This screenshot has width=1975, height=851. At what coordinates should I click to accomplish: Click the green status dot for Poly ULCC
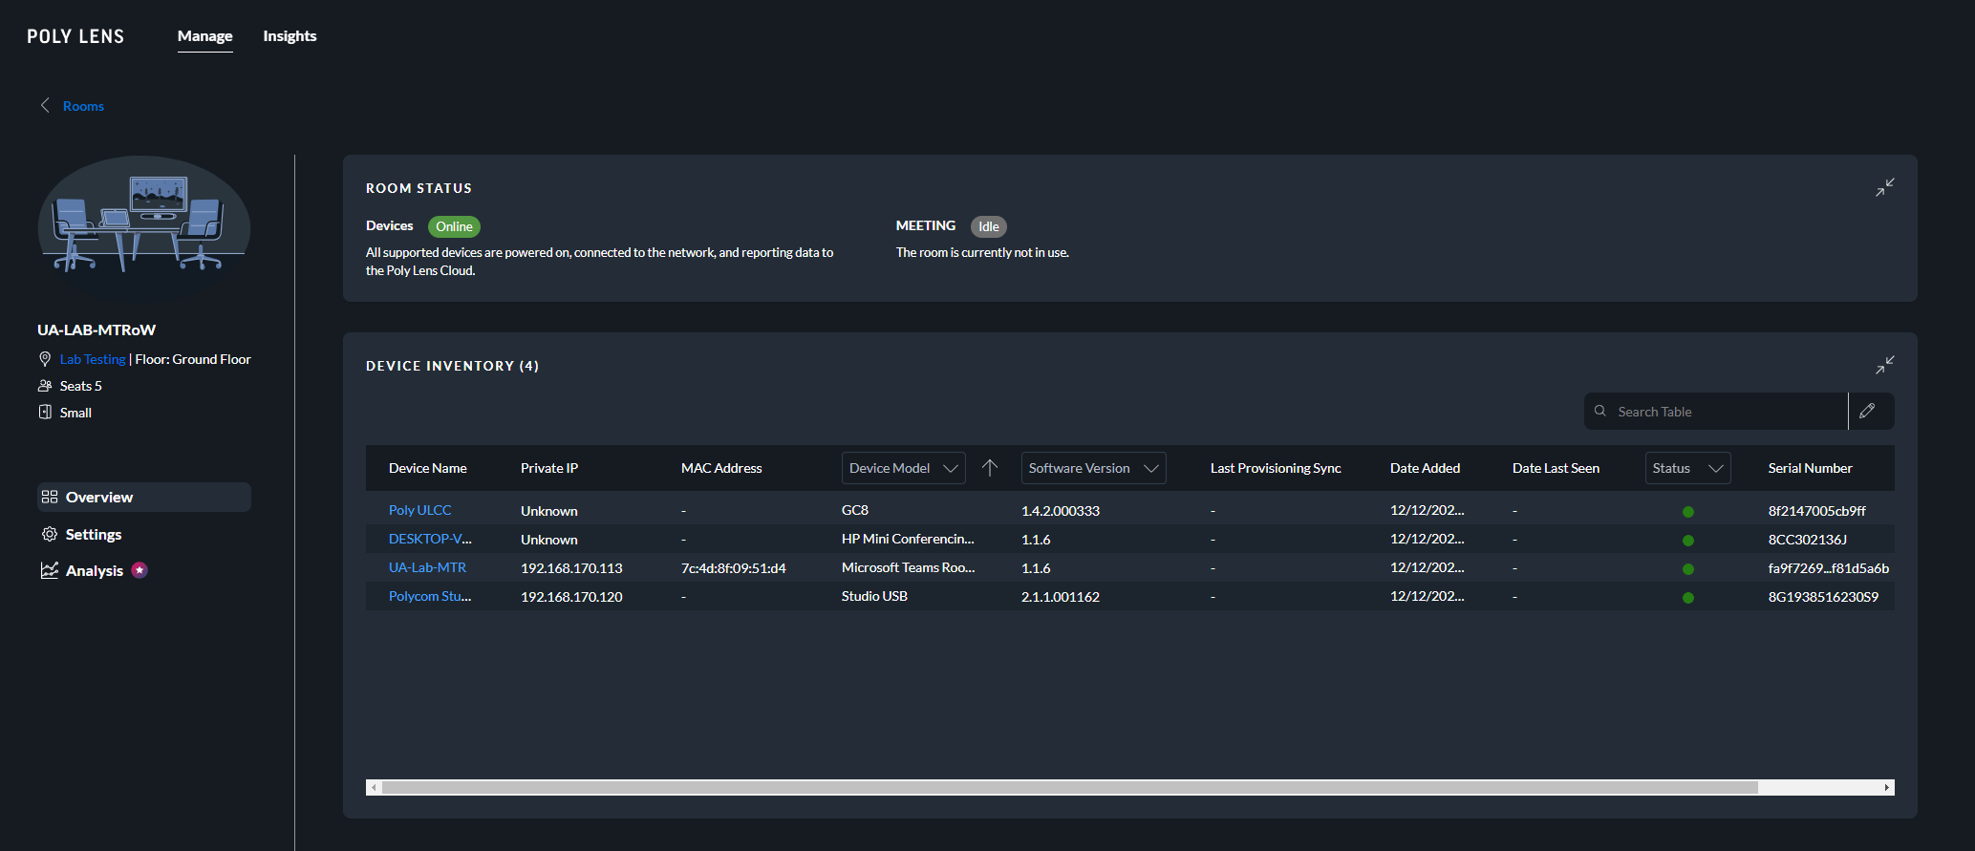[1688, 512]
